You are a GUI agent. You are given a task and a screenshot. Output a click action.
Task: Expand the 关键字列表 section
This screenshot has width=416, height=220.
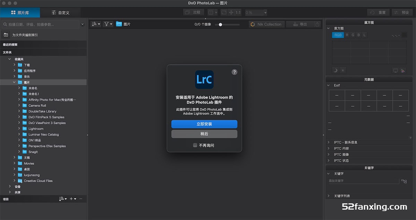(x=329, y=196)
